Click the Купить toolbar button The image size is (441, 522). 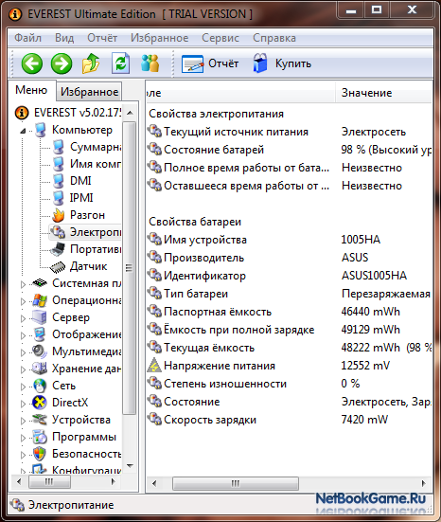click(x=282, y=63)
